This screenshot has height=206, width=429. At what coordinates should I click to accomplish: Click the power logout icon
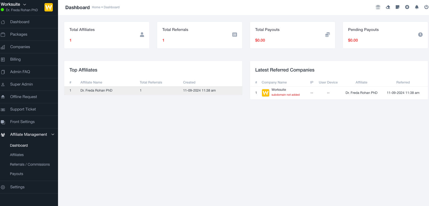click(426, 7)
